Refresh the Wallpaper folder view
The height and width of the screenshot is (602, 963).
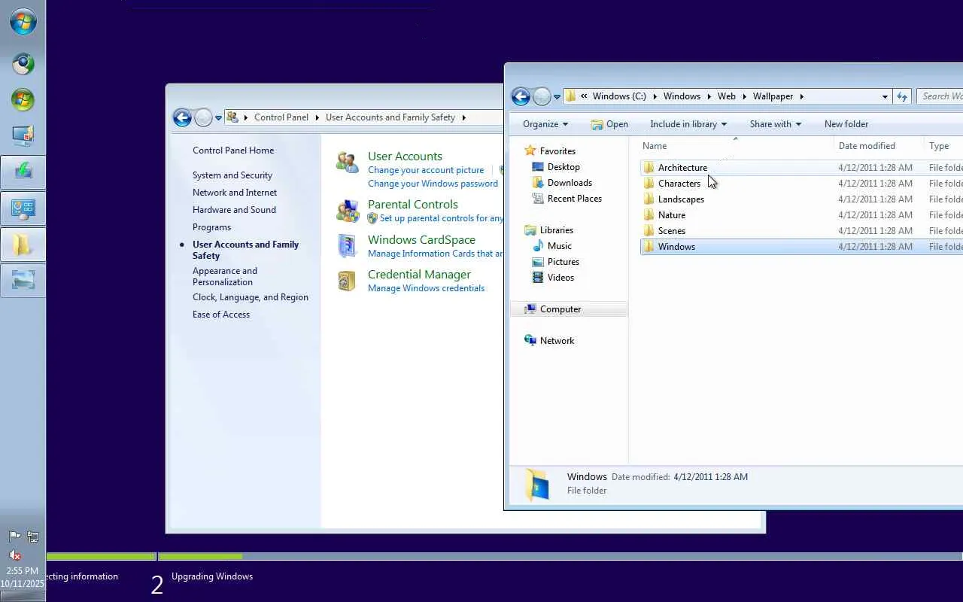[902, 96]
